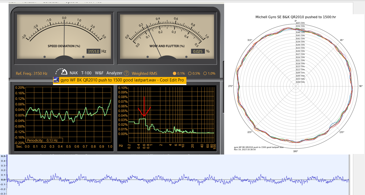Click the 45° label on the polar plot
The width and height of the screenshot is (365, 195).
342,40
